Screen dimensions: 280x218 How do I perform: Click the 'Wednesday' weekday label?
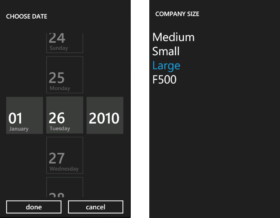coord(64,169)
